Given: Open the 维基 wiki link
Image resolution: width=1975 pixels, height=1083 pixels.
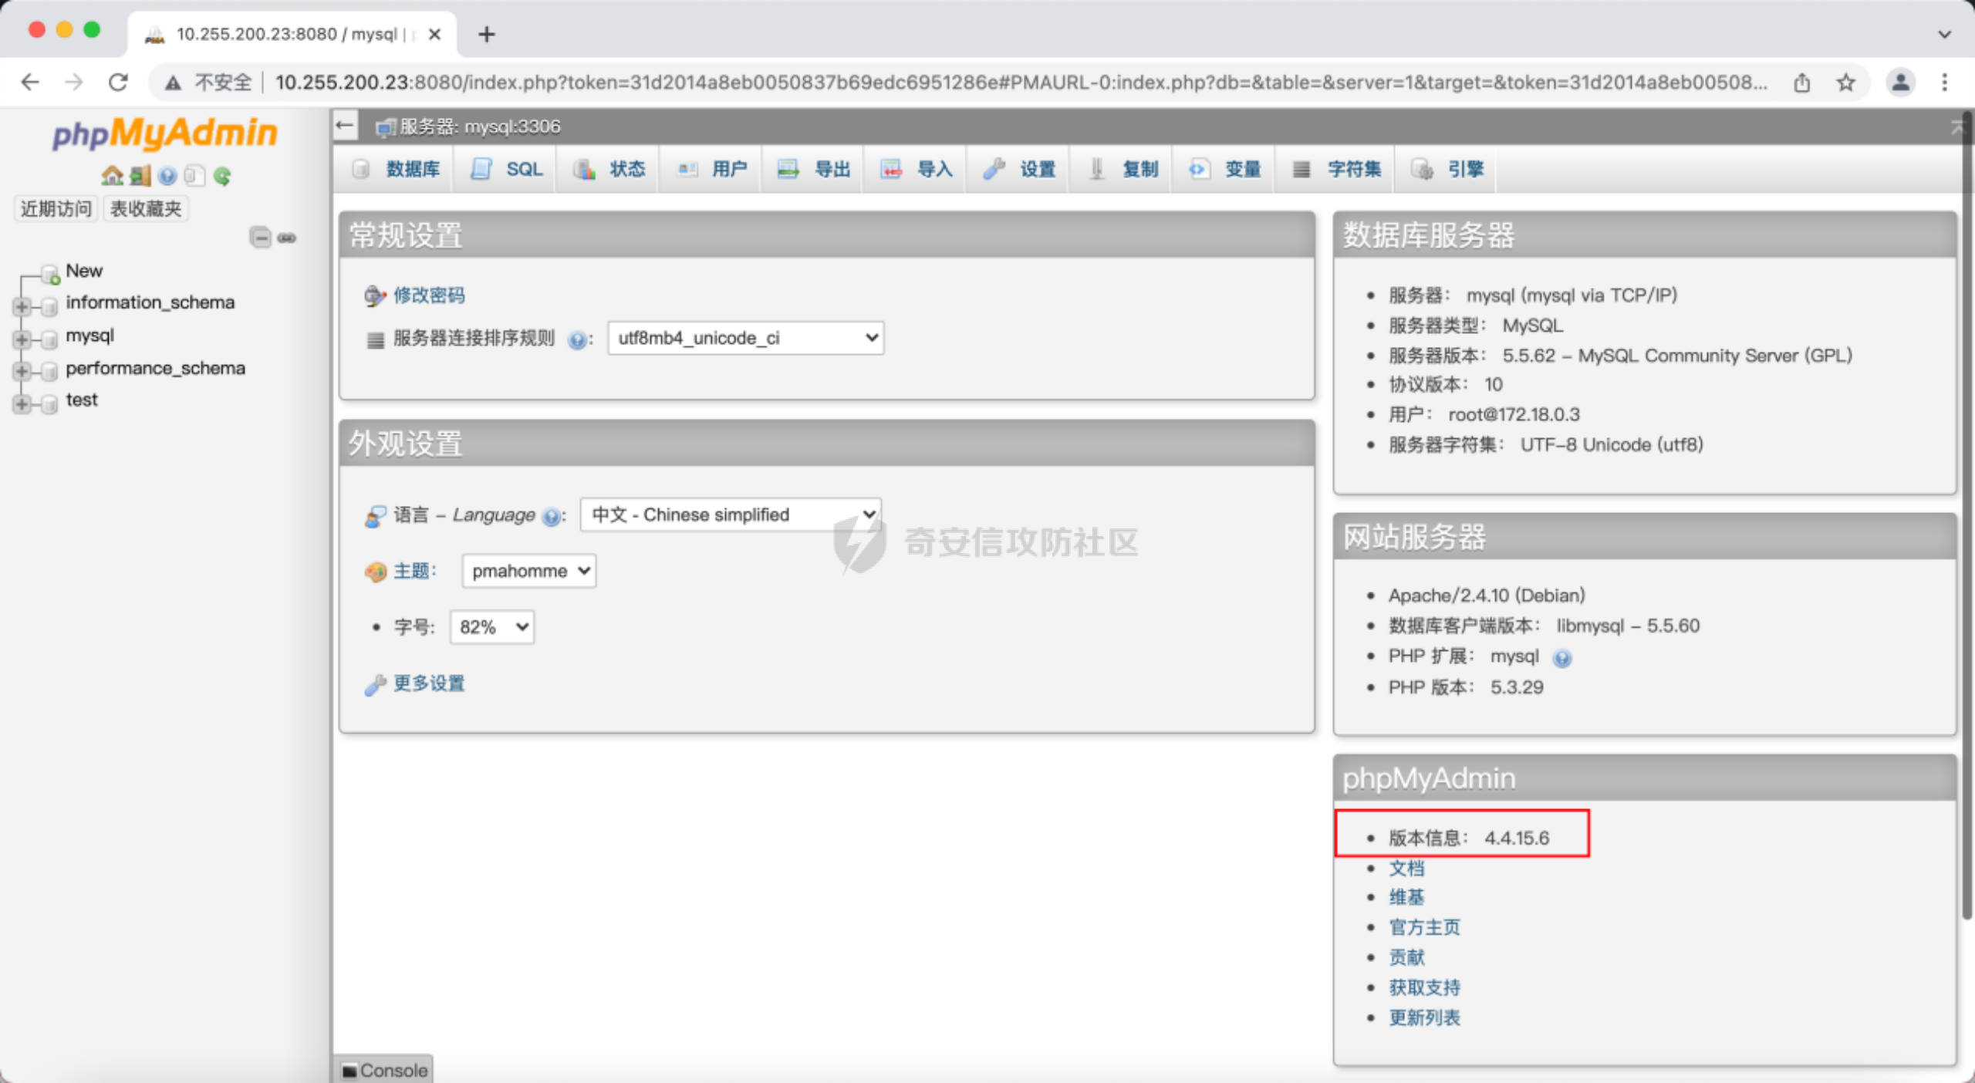Looking at the screenshot, I should tap(1406, 897).
